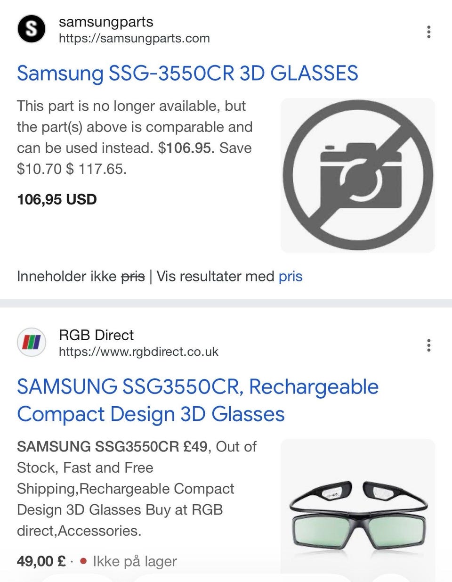Image resolution: width=452 pixels, height=582 pixels.
Task: Open the three-dot menu for samsungparts result
Action: pos(428,32)
